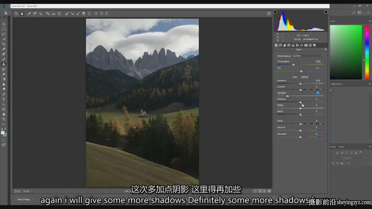
Task: Open the Detail panel tab
Action: tap(285, 45)
